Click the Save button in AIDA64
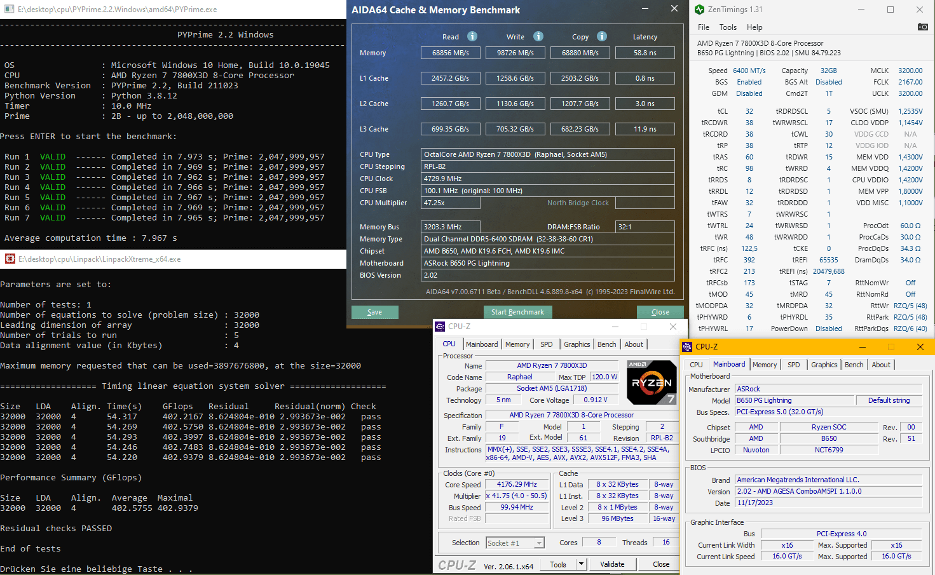The width and height of the screenshot is (935, 575). [375, 312]
